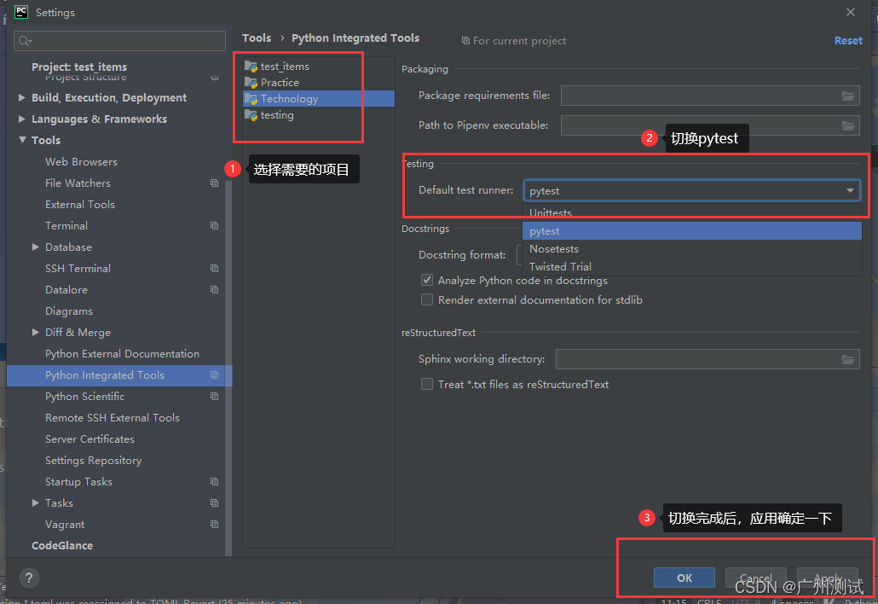The height and width of the screenshot is (604, 878).
Task: Choose Unittests from runner list
Action: (x=692, y=213)
